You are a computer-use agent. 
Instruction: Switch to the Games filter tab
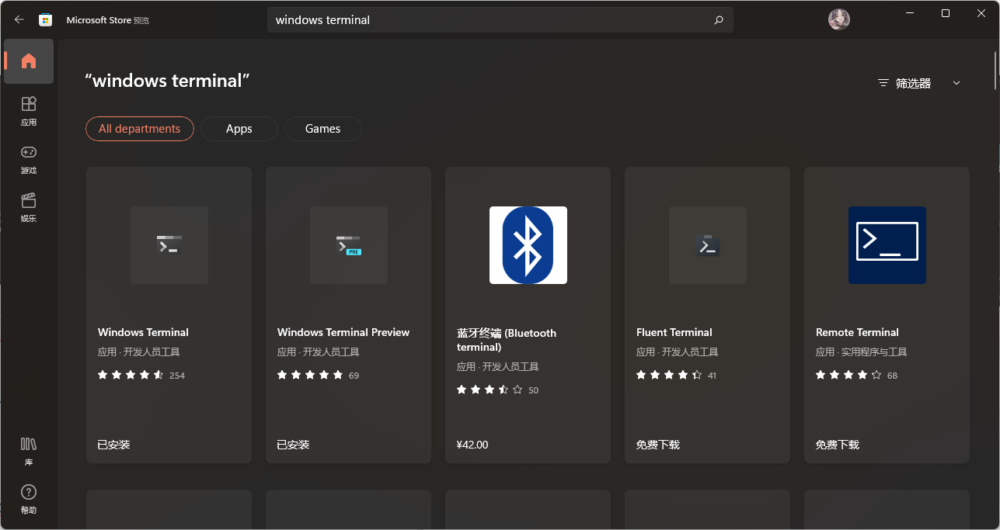[x=322, y=128]
